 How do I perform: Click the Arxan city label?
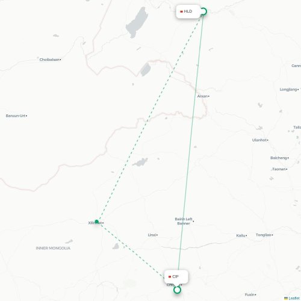[202, 96]
